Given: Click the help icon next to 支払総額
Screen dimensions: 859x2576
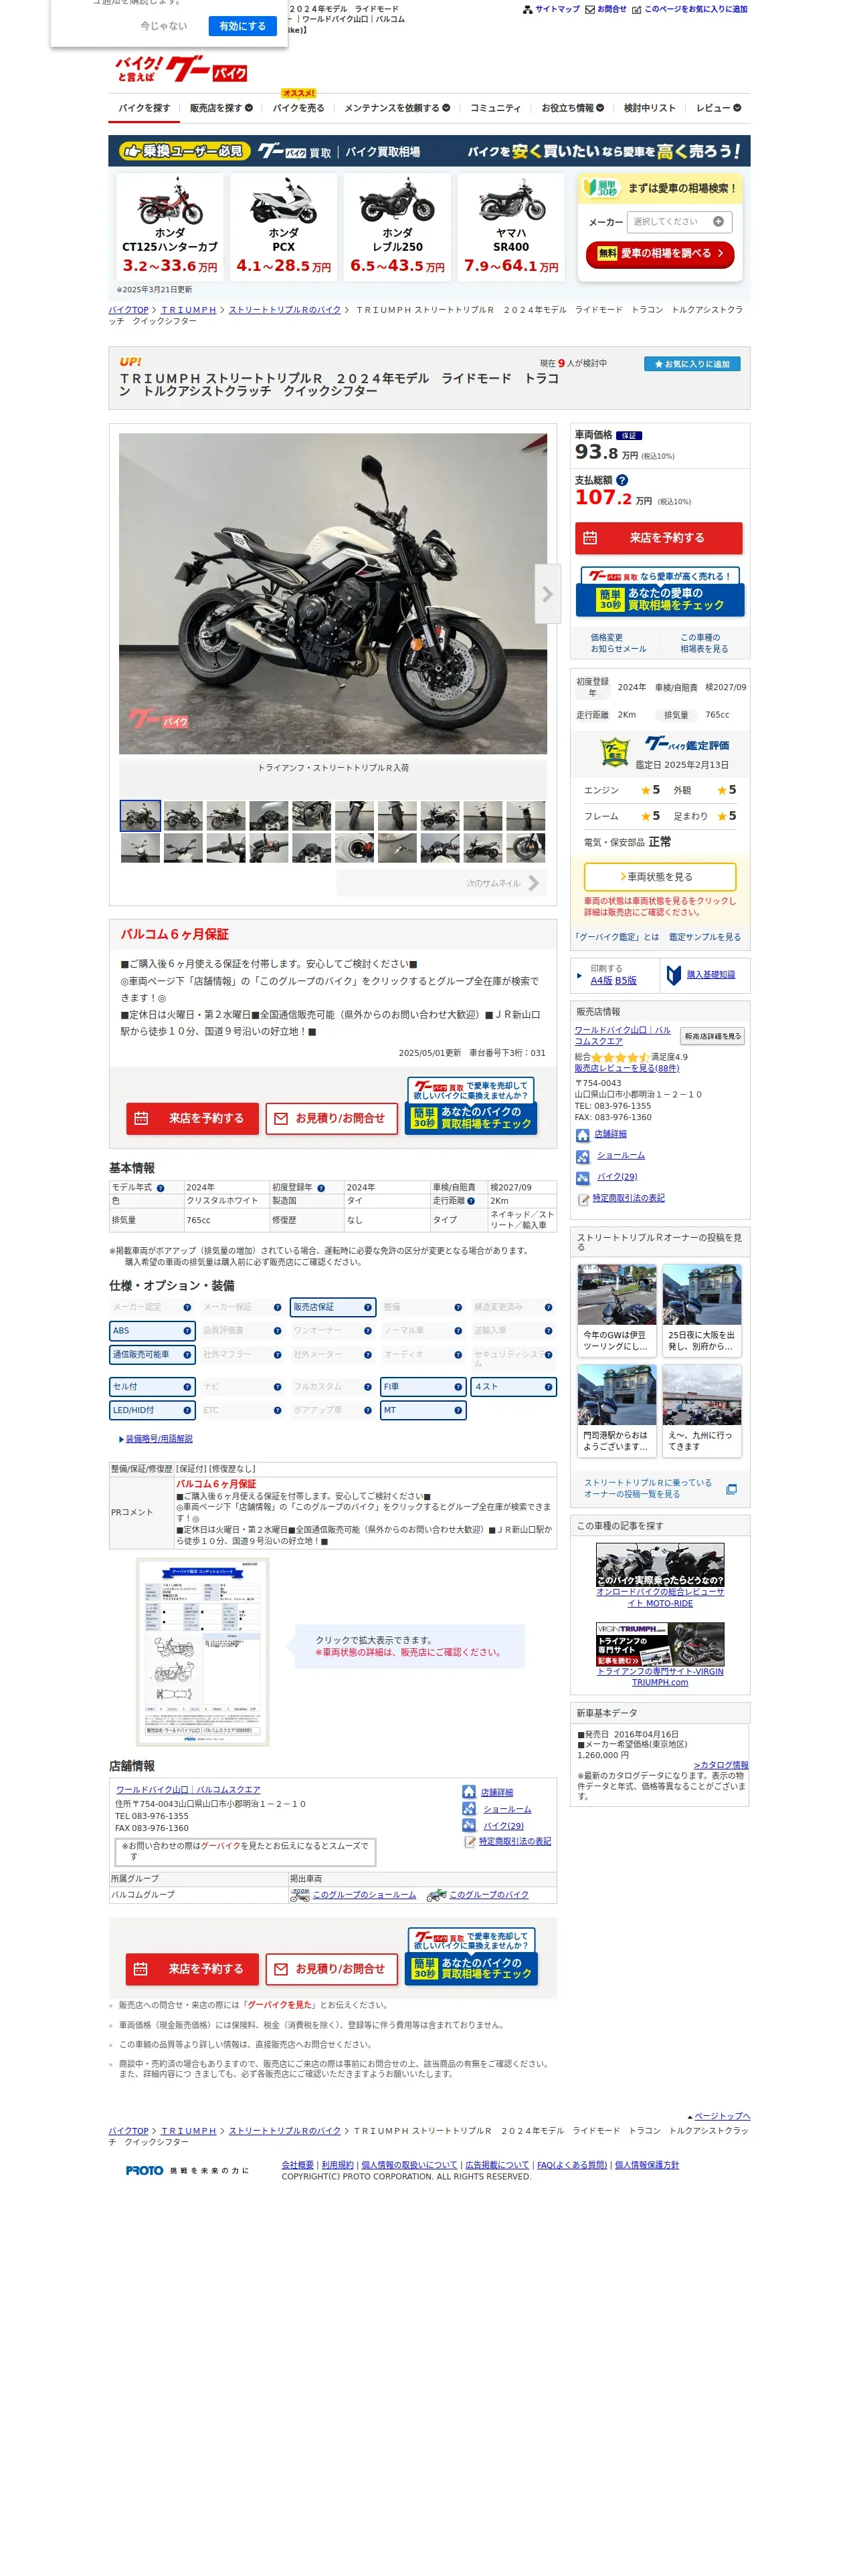Looking at the screenshot, I should pyautogui.click(x=622, y=480).
